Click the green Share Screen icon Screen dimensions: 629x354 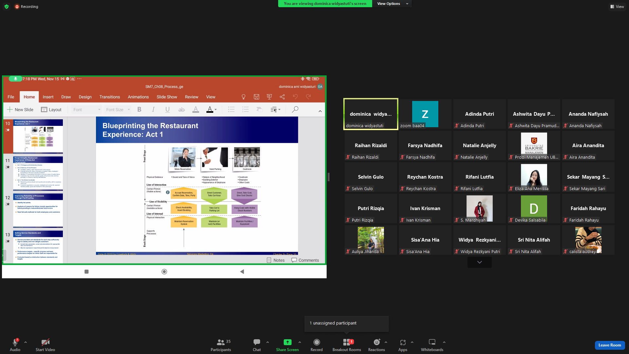[x=287, y=342]
